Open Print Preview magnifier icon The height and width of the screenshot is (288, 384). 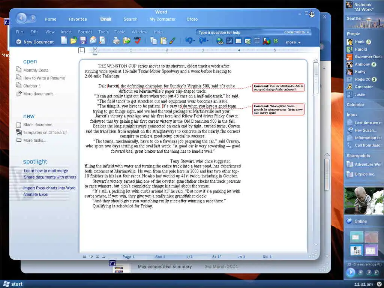click(102, 40)
